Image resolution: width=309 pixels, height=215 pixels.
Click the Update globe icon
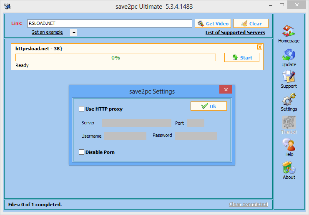(x=289, y=54)
